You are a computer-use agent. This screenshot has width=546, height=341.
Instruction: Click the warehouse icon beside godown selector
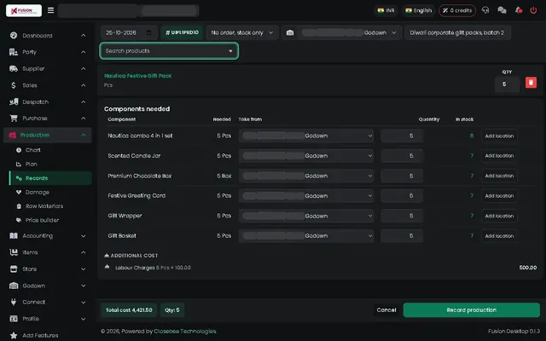(290, 32)
